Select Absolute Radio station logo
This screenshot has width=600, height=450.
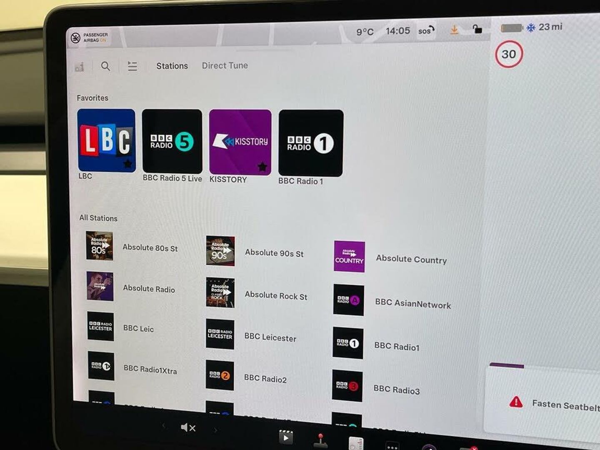pyautogui.click(x=100, y=286)
